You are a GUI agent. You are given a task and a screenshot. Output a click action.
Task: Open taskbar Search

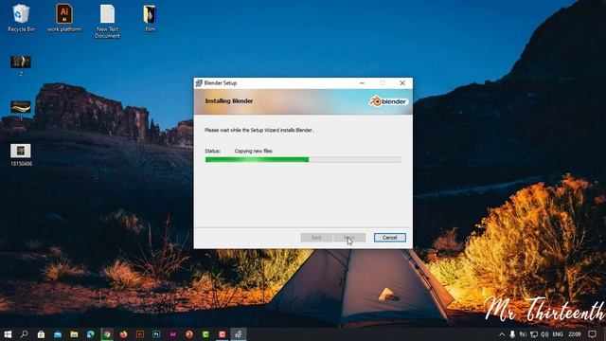point(25,334)
